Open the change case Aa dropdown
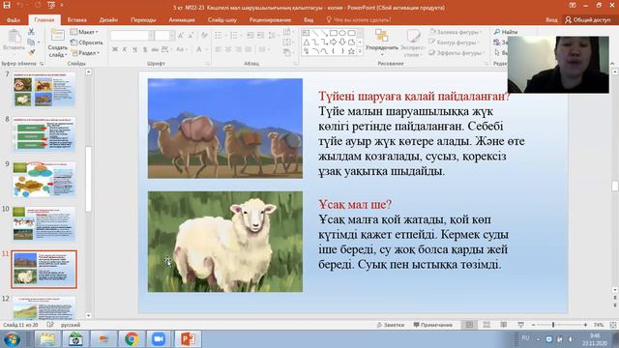The height and width of the screenshot is (348, 619). (x=181, y=49)
